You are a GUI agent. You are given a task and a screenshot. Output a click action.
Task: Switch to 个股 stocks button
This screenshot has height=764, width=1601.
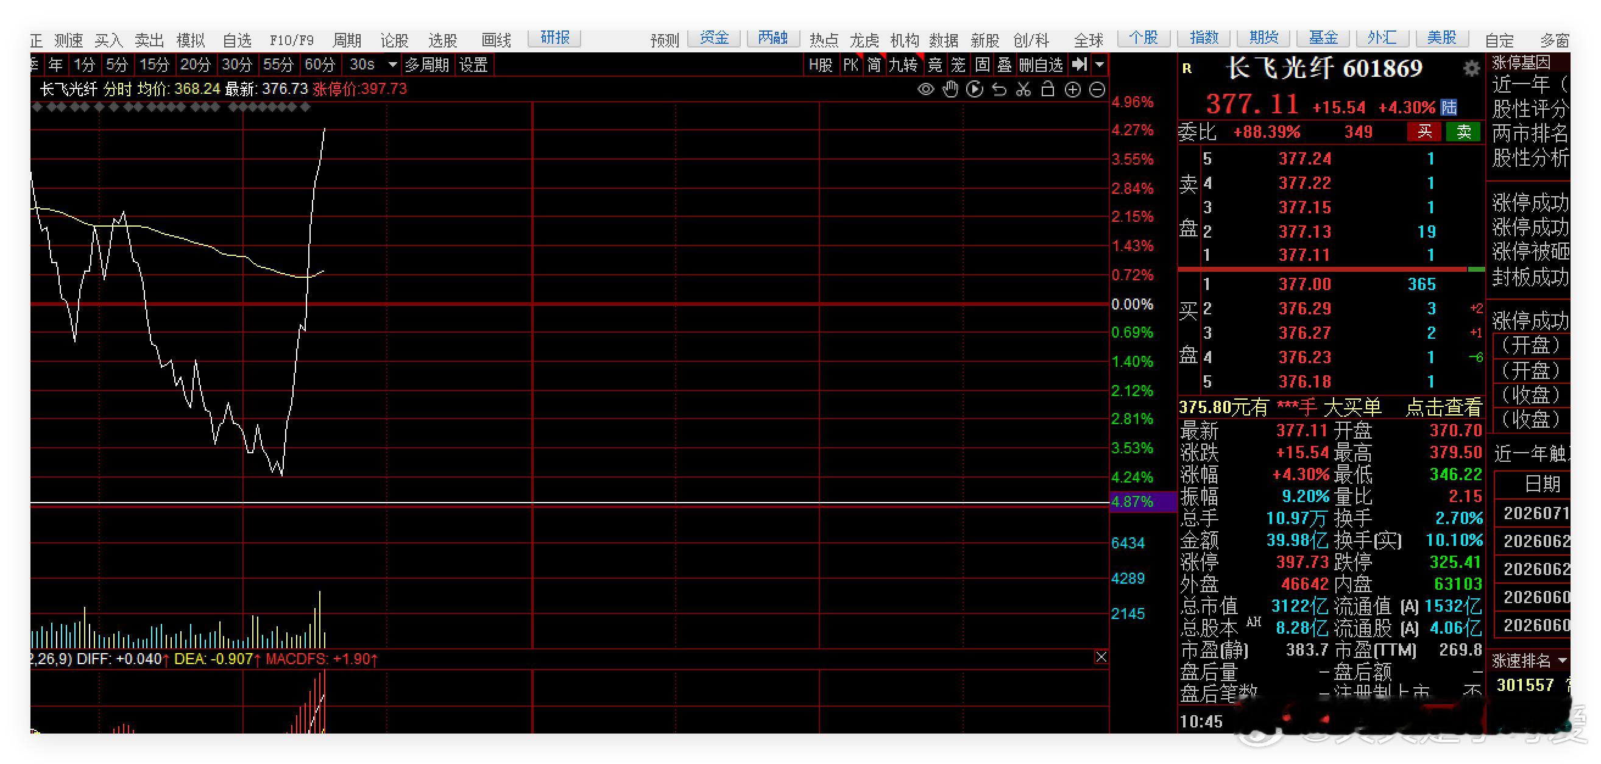(1144, 38)
